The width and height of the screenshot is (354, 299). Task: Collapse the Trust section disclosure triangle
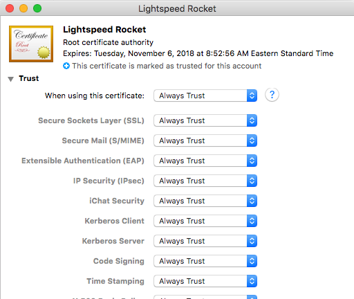point(10,79)
